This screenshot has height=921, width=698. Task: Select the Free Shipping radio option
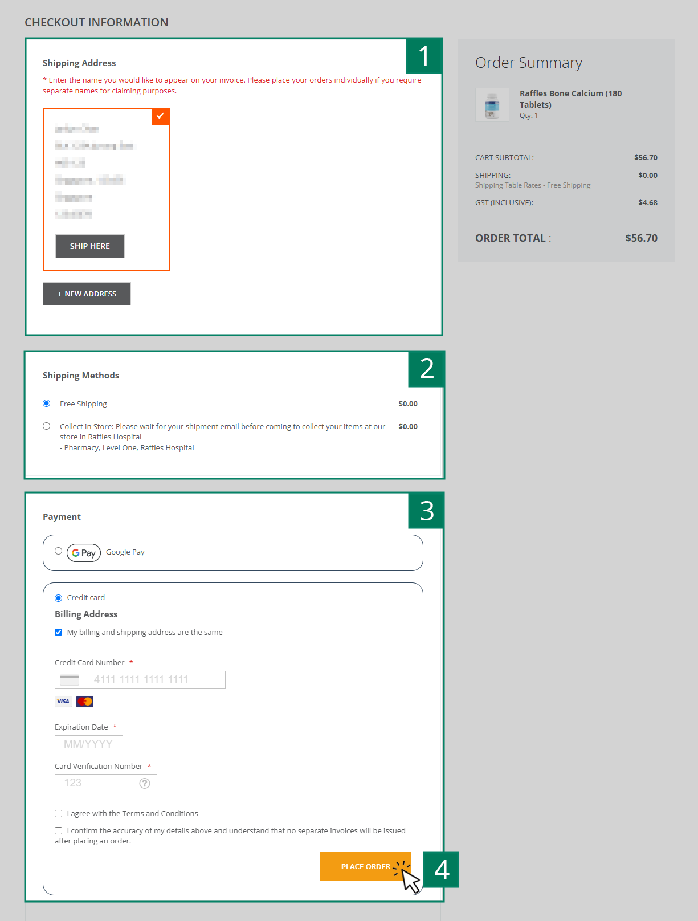pyautogui.click(x=47, y=404)
